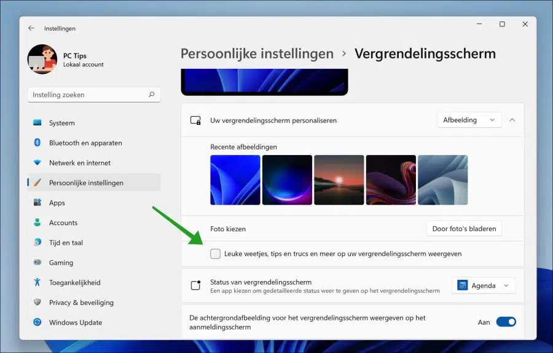The image size is (553, 353).
Task: Click the PC Tips profile avatar
Action: (42, 59)
